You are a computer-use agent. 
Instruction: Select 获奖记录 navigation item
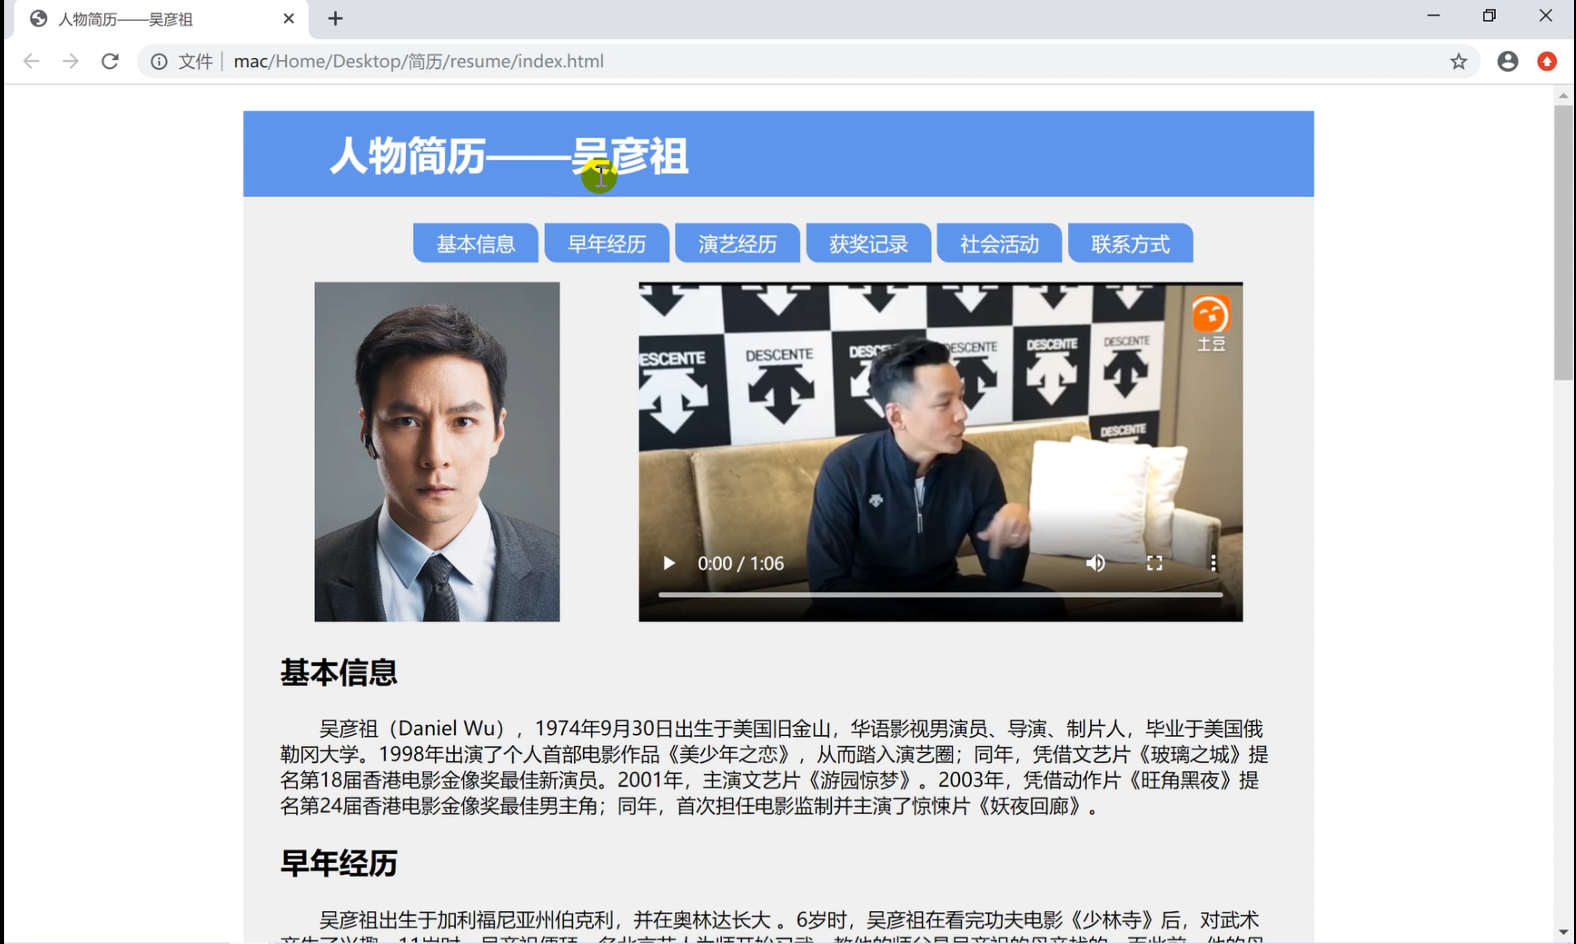(868, 244)
